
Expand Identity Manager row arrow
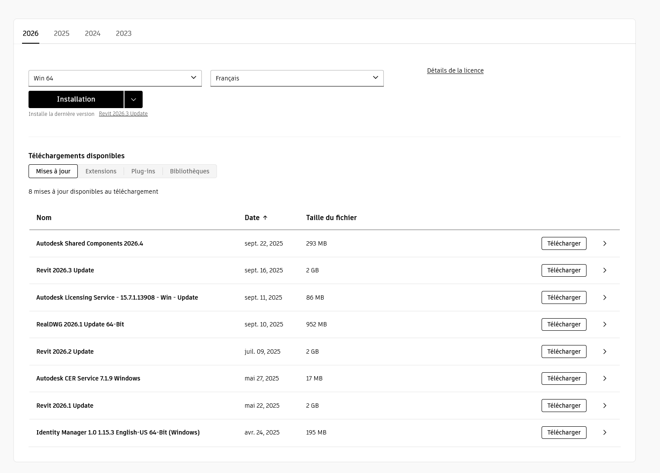(605, 432)
